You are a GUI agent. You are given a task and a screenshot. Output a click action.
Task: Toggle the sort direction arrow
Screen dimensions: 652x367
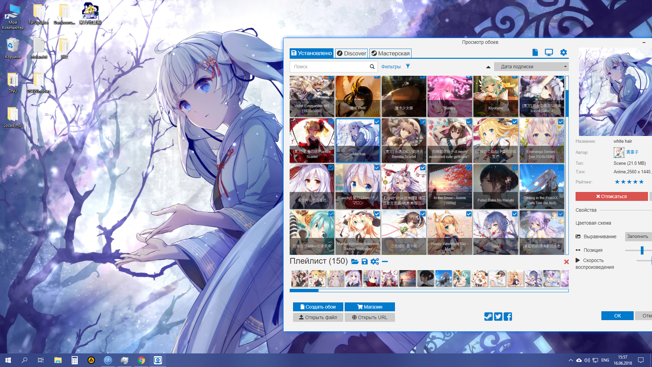[488, 67]
